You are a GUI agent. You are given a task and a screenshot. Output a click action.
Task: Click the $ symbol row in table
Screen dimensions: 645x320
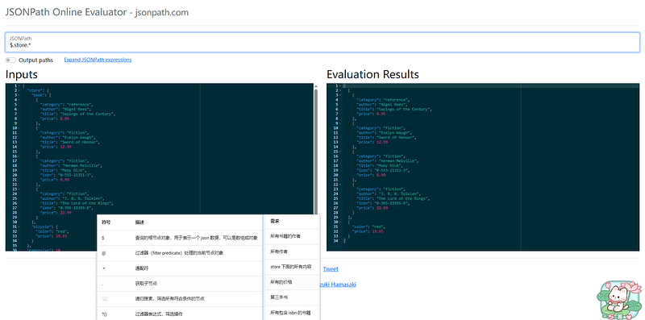click(x=179, y=238)
